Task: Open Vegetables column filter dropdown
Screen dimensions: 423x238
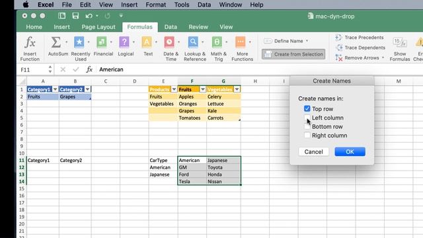Action: (x=237, y=89)
